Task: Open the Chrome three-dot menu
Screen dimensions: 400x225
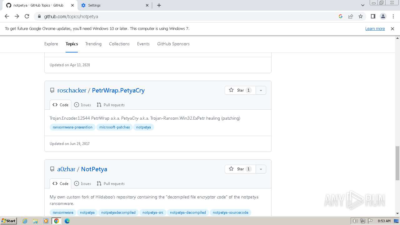Action: coord(393,16)
